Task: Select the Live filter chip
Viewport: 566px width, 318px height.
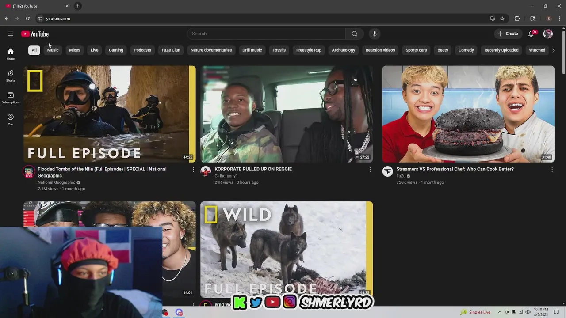Action: pos(95,50)
